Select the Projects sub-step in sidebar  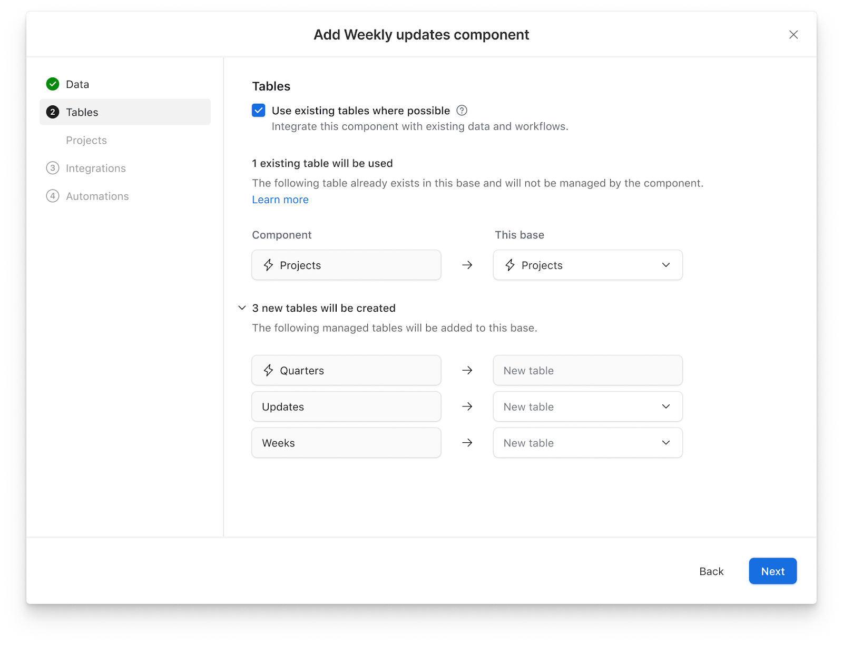tap(86, 140)
